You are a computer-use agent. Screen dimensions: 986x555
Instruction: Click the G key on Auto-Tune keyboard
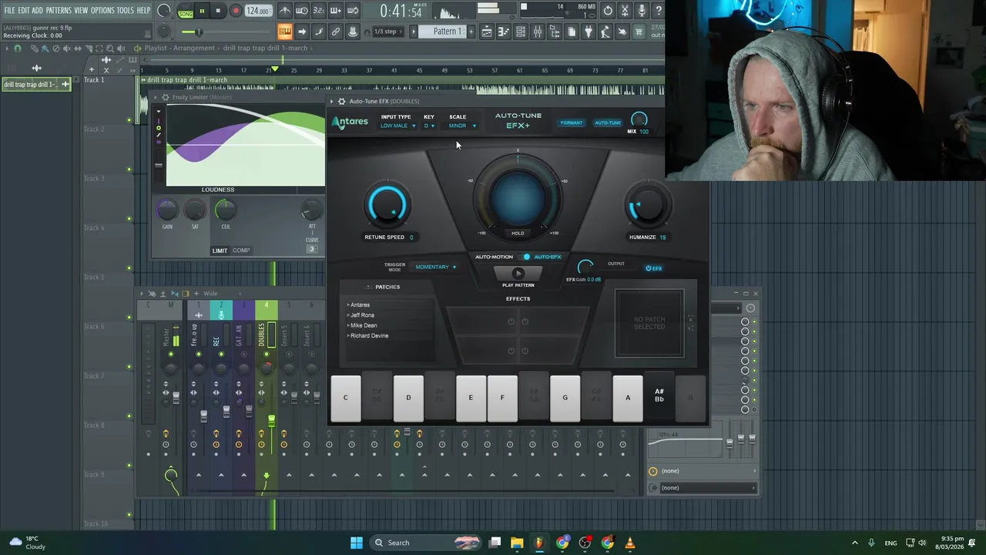tap(565, 399)
